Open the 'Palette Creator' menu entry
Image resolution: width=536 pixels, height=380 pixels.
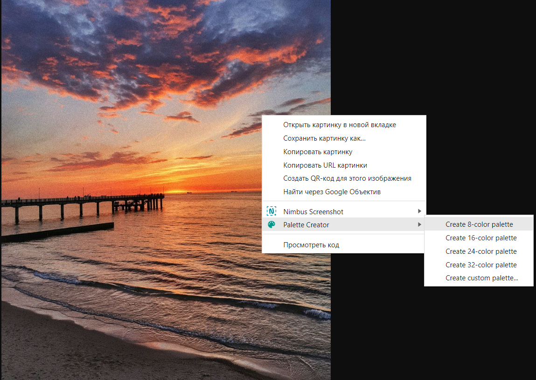point(306,225)
